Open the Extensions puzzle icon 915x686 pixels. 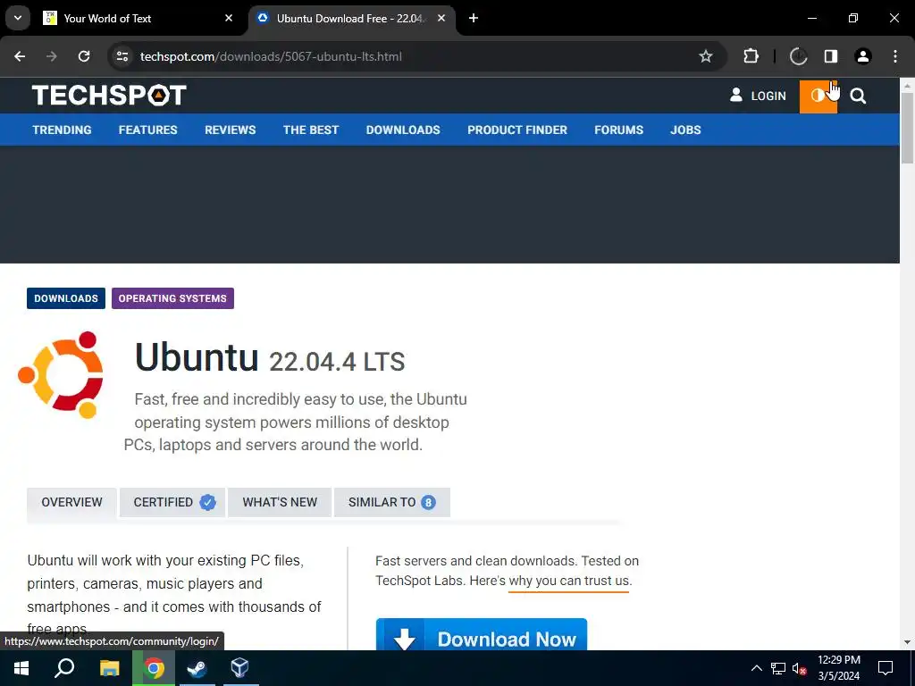point(751,56)
